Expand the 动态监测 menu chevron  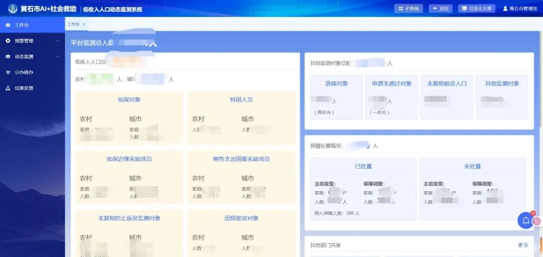pyautogui.click(x=57, y=57)
